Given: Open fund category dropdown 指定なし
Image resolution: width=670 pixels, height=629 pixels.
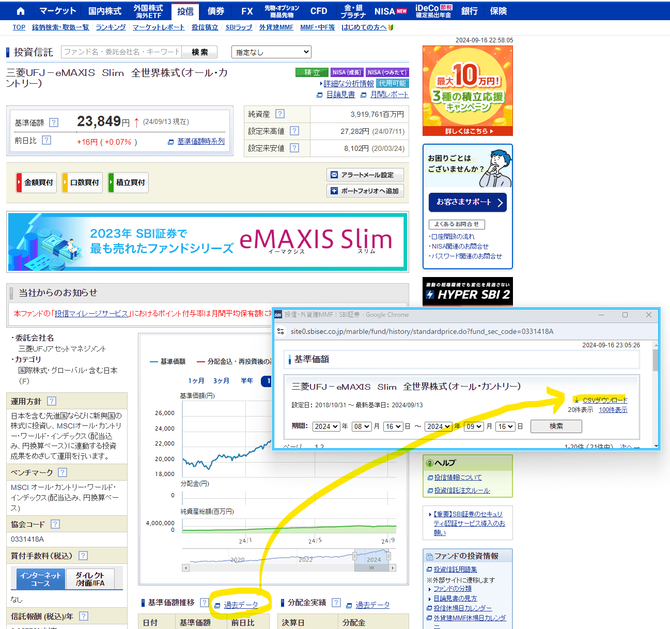Looking at the screenshot, I should tap(272, 52).
